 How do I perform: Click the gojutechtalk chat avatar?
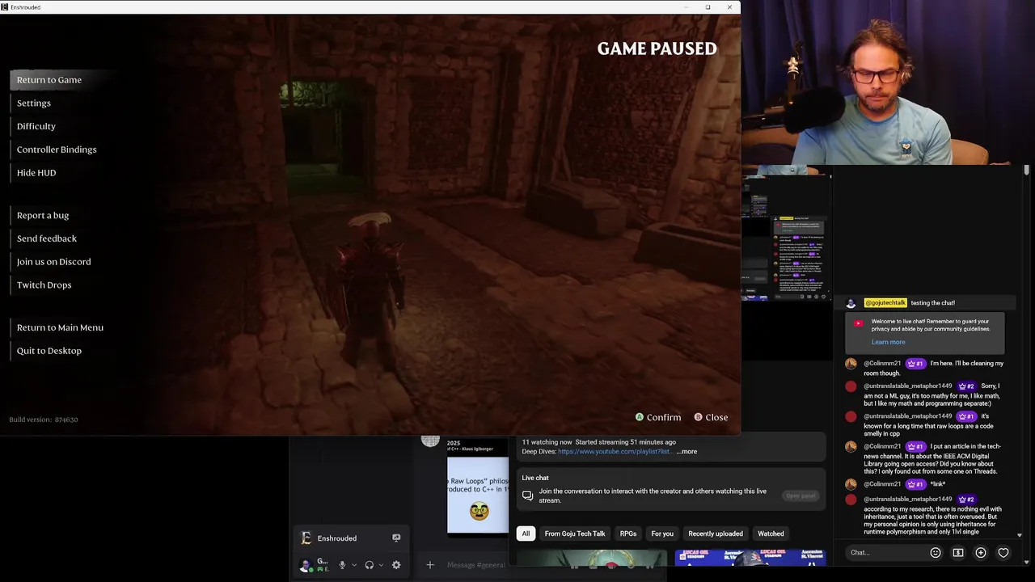(x=851, y=303)
